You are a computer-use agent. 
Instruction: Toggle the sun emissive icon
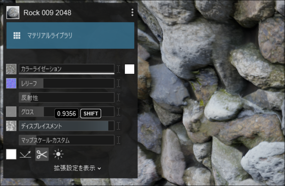tap(58, 154)
